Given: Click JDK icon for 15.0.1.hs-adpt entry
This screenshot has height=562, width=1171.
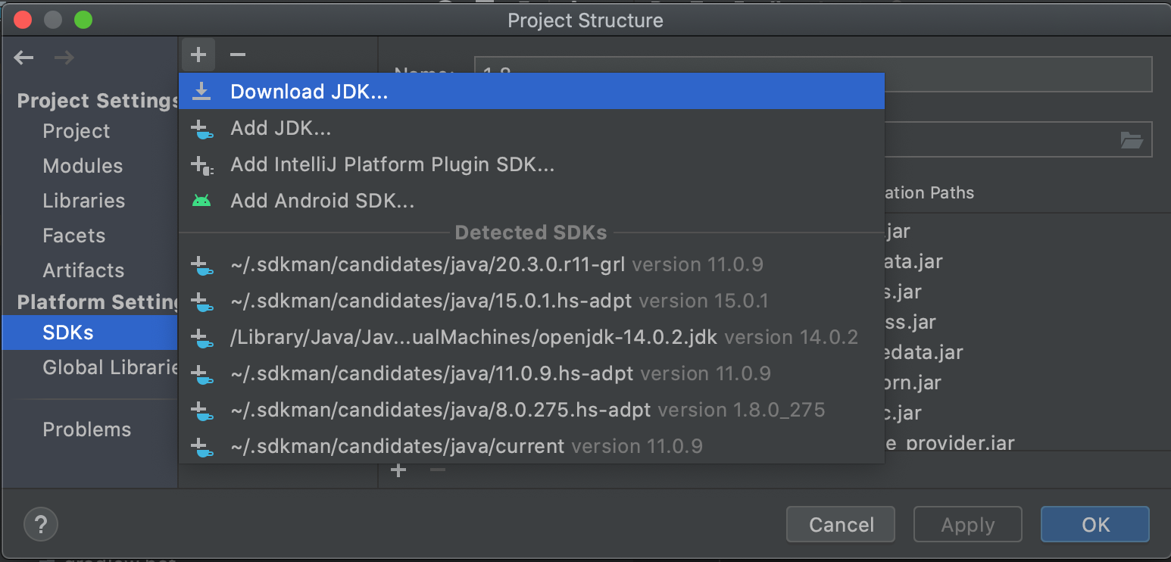Looking at the screenshot, I should coord(201,301).
